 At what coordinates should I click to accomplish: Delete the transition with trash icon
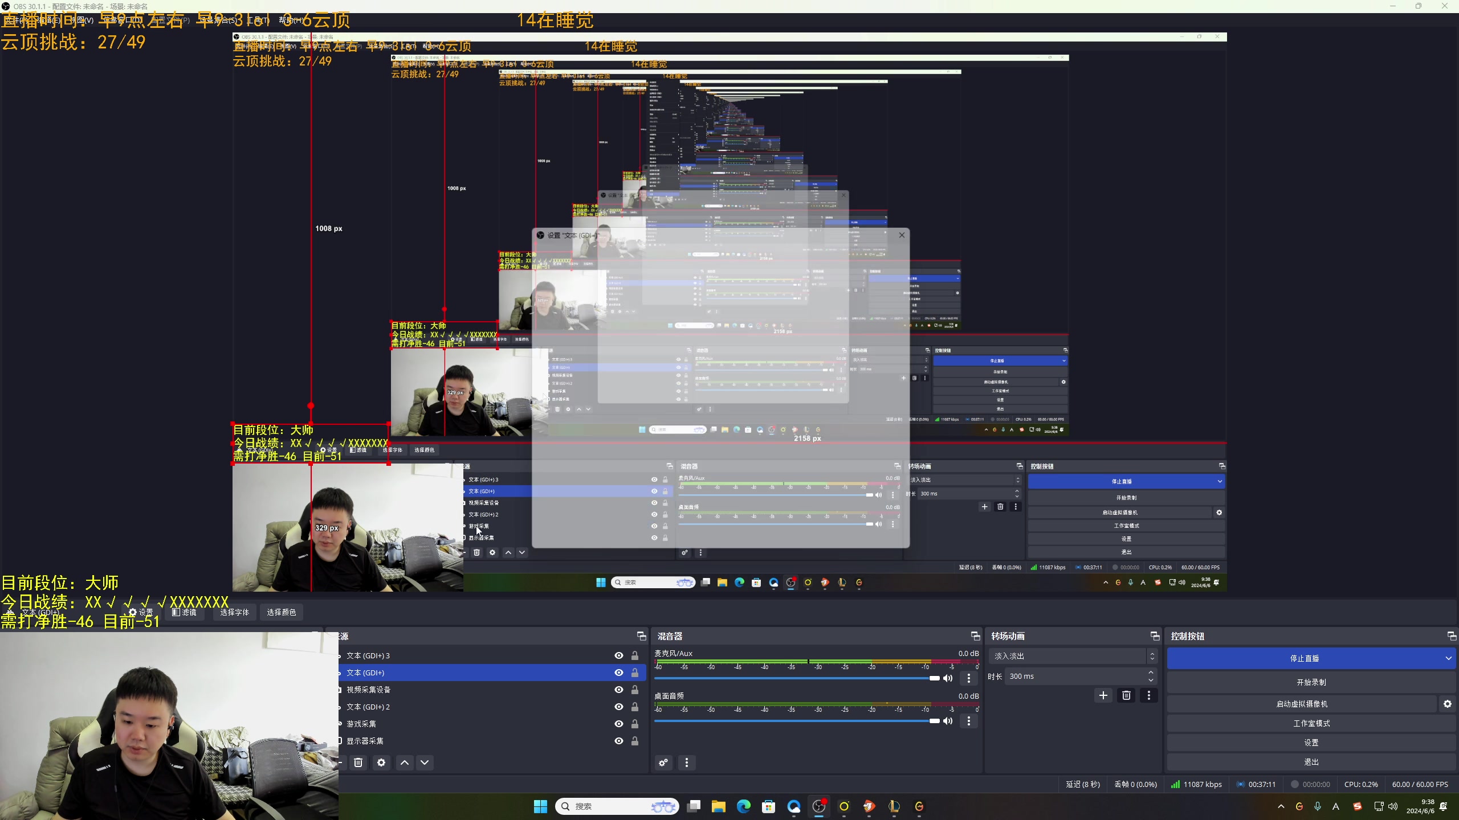(1126, 695)
